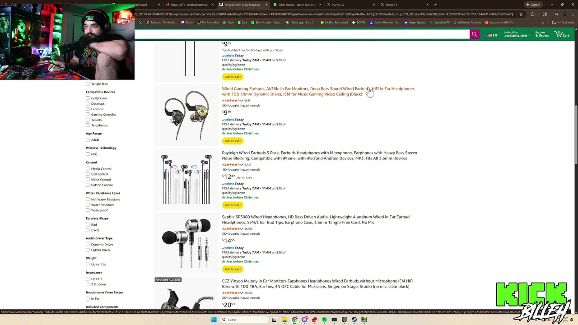Viewport: 578px width, 325px height.
Task: Open the Amazon cart icon
Action: (x=562, y=34)
